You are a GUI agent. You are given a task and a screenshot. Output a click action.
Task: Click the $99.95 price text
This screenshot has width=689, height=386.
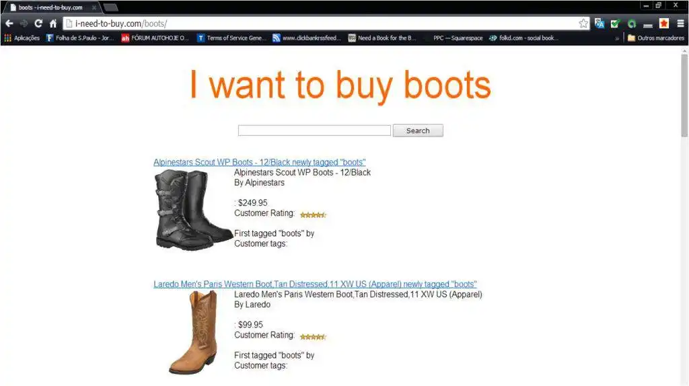(x=250, y=325)
